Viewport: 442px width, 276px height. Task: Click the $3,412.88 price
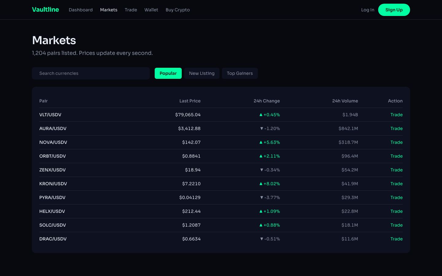pos(189,128)
